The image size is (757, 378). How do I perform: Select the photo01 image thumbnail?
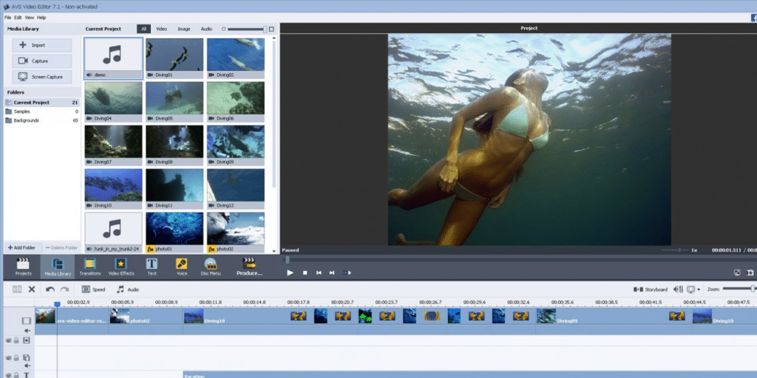pyautogui.click(x=174, y=233)
